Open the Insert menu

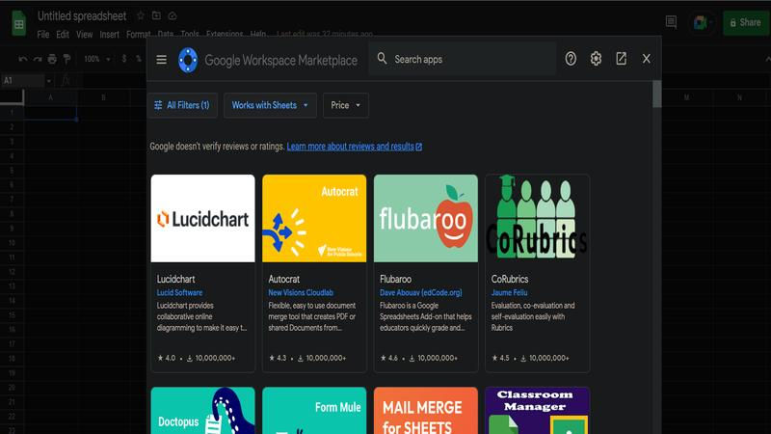[109, 35]
